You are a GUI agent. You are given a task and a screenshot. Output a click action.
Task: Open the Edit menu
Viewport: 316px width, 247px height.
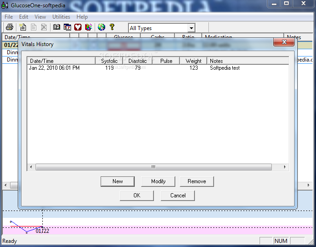pyautogui.click(x=24, y=17)
